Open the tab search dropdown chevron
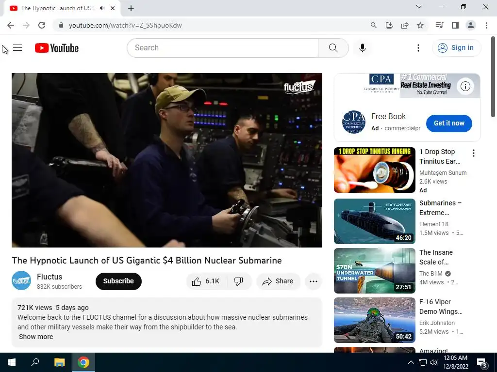The image size is (497, 372). tap(419, 7)
